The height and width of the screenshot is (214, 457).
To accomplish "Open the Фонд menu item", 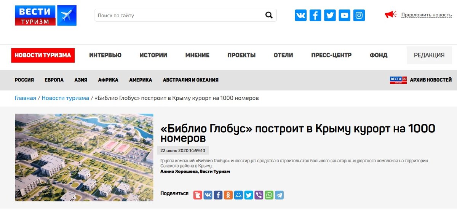I will [379, 55].
